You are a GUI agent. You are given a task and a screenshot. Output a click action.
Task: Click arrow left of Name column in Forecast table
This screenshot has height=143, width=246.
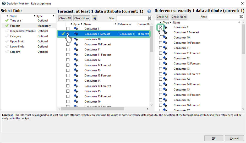pyautogui.click(x=81, y=24)
